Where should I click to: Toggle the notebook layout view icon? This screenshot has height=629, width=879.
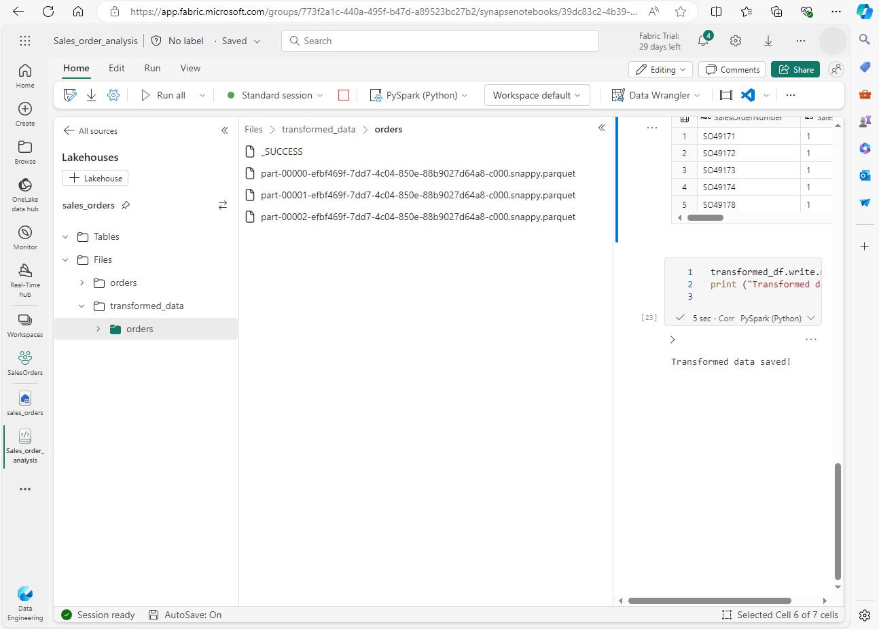coord(726,95)
